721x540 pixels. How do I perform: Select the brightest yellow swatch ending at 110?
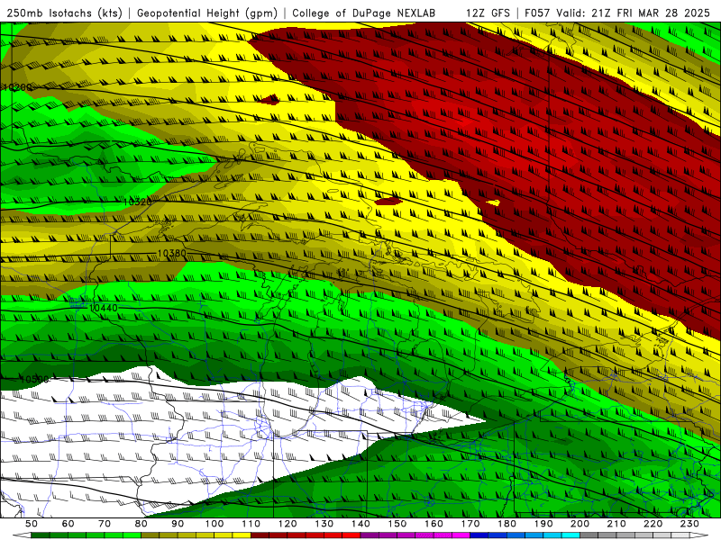(x=242, y=535)
